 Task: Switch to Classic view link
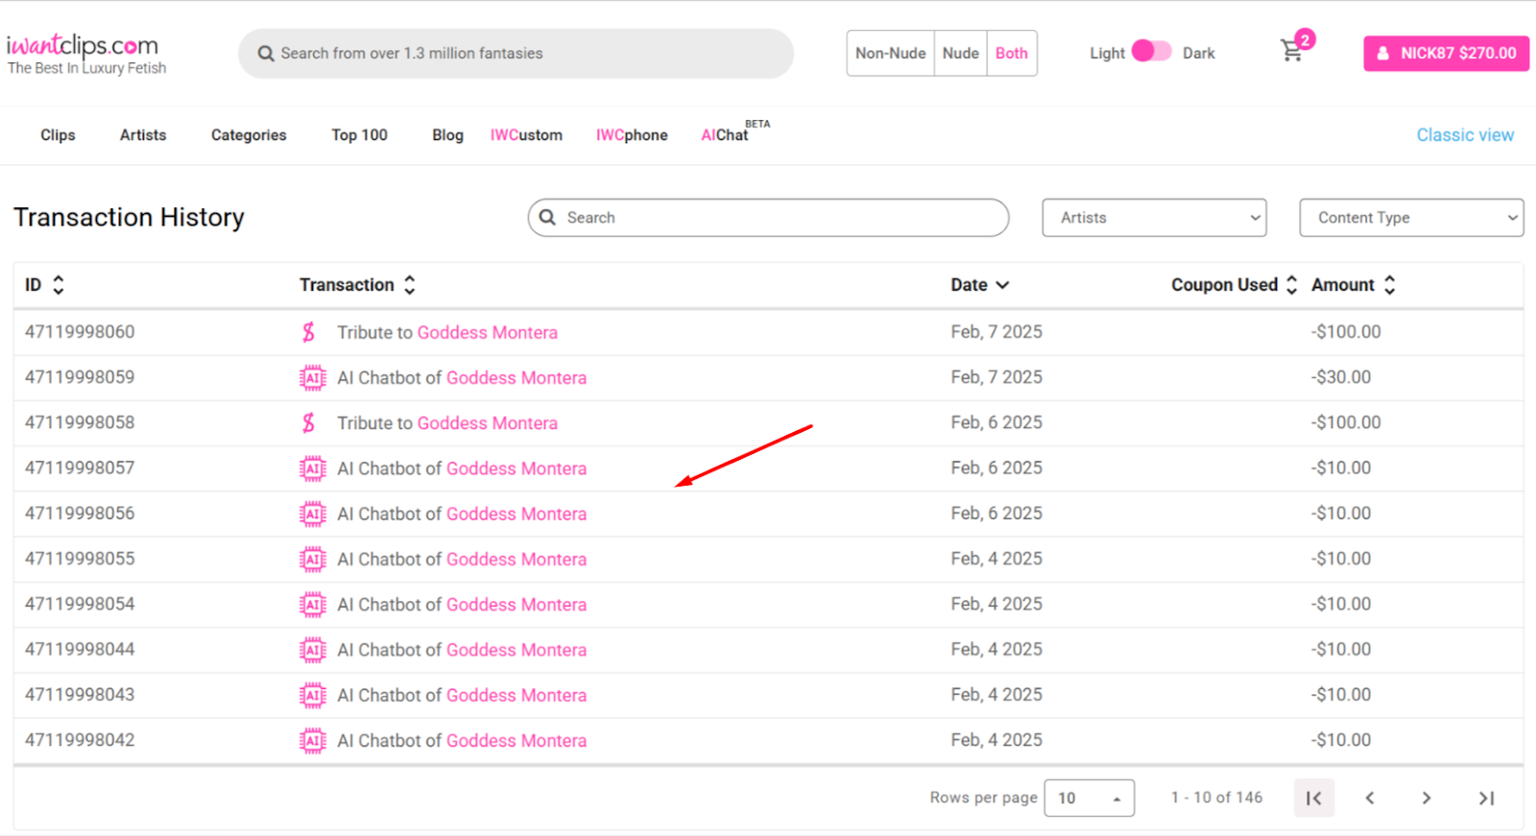[x=1465, y=135]
